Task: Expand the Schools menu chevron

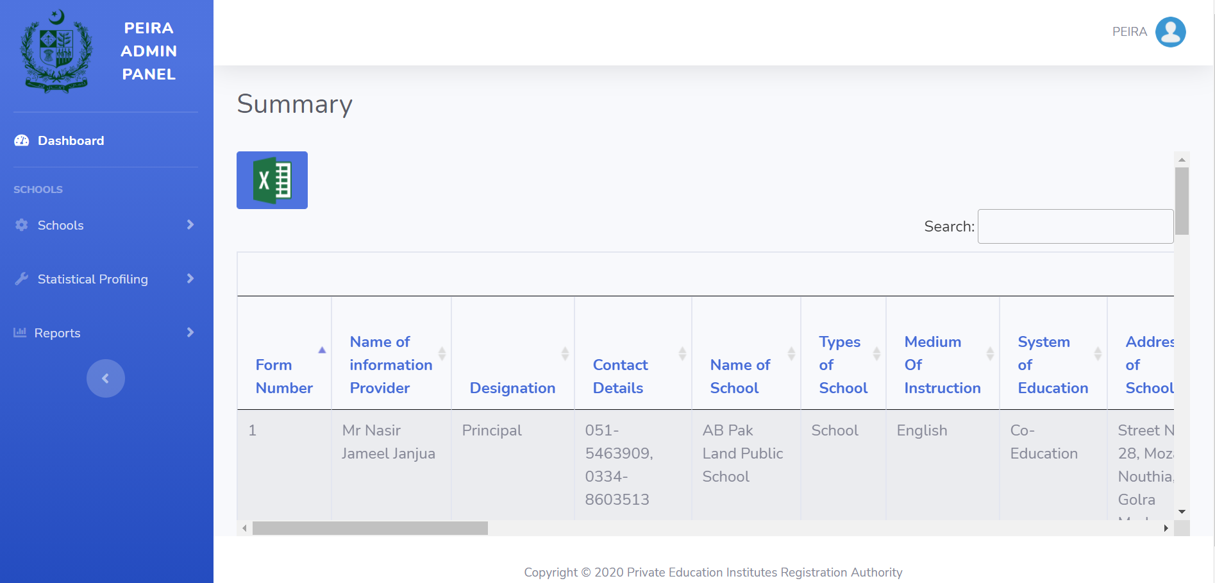Action: point(190,224)
